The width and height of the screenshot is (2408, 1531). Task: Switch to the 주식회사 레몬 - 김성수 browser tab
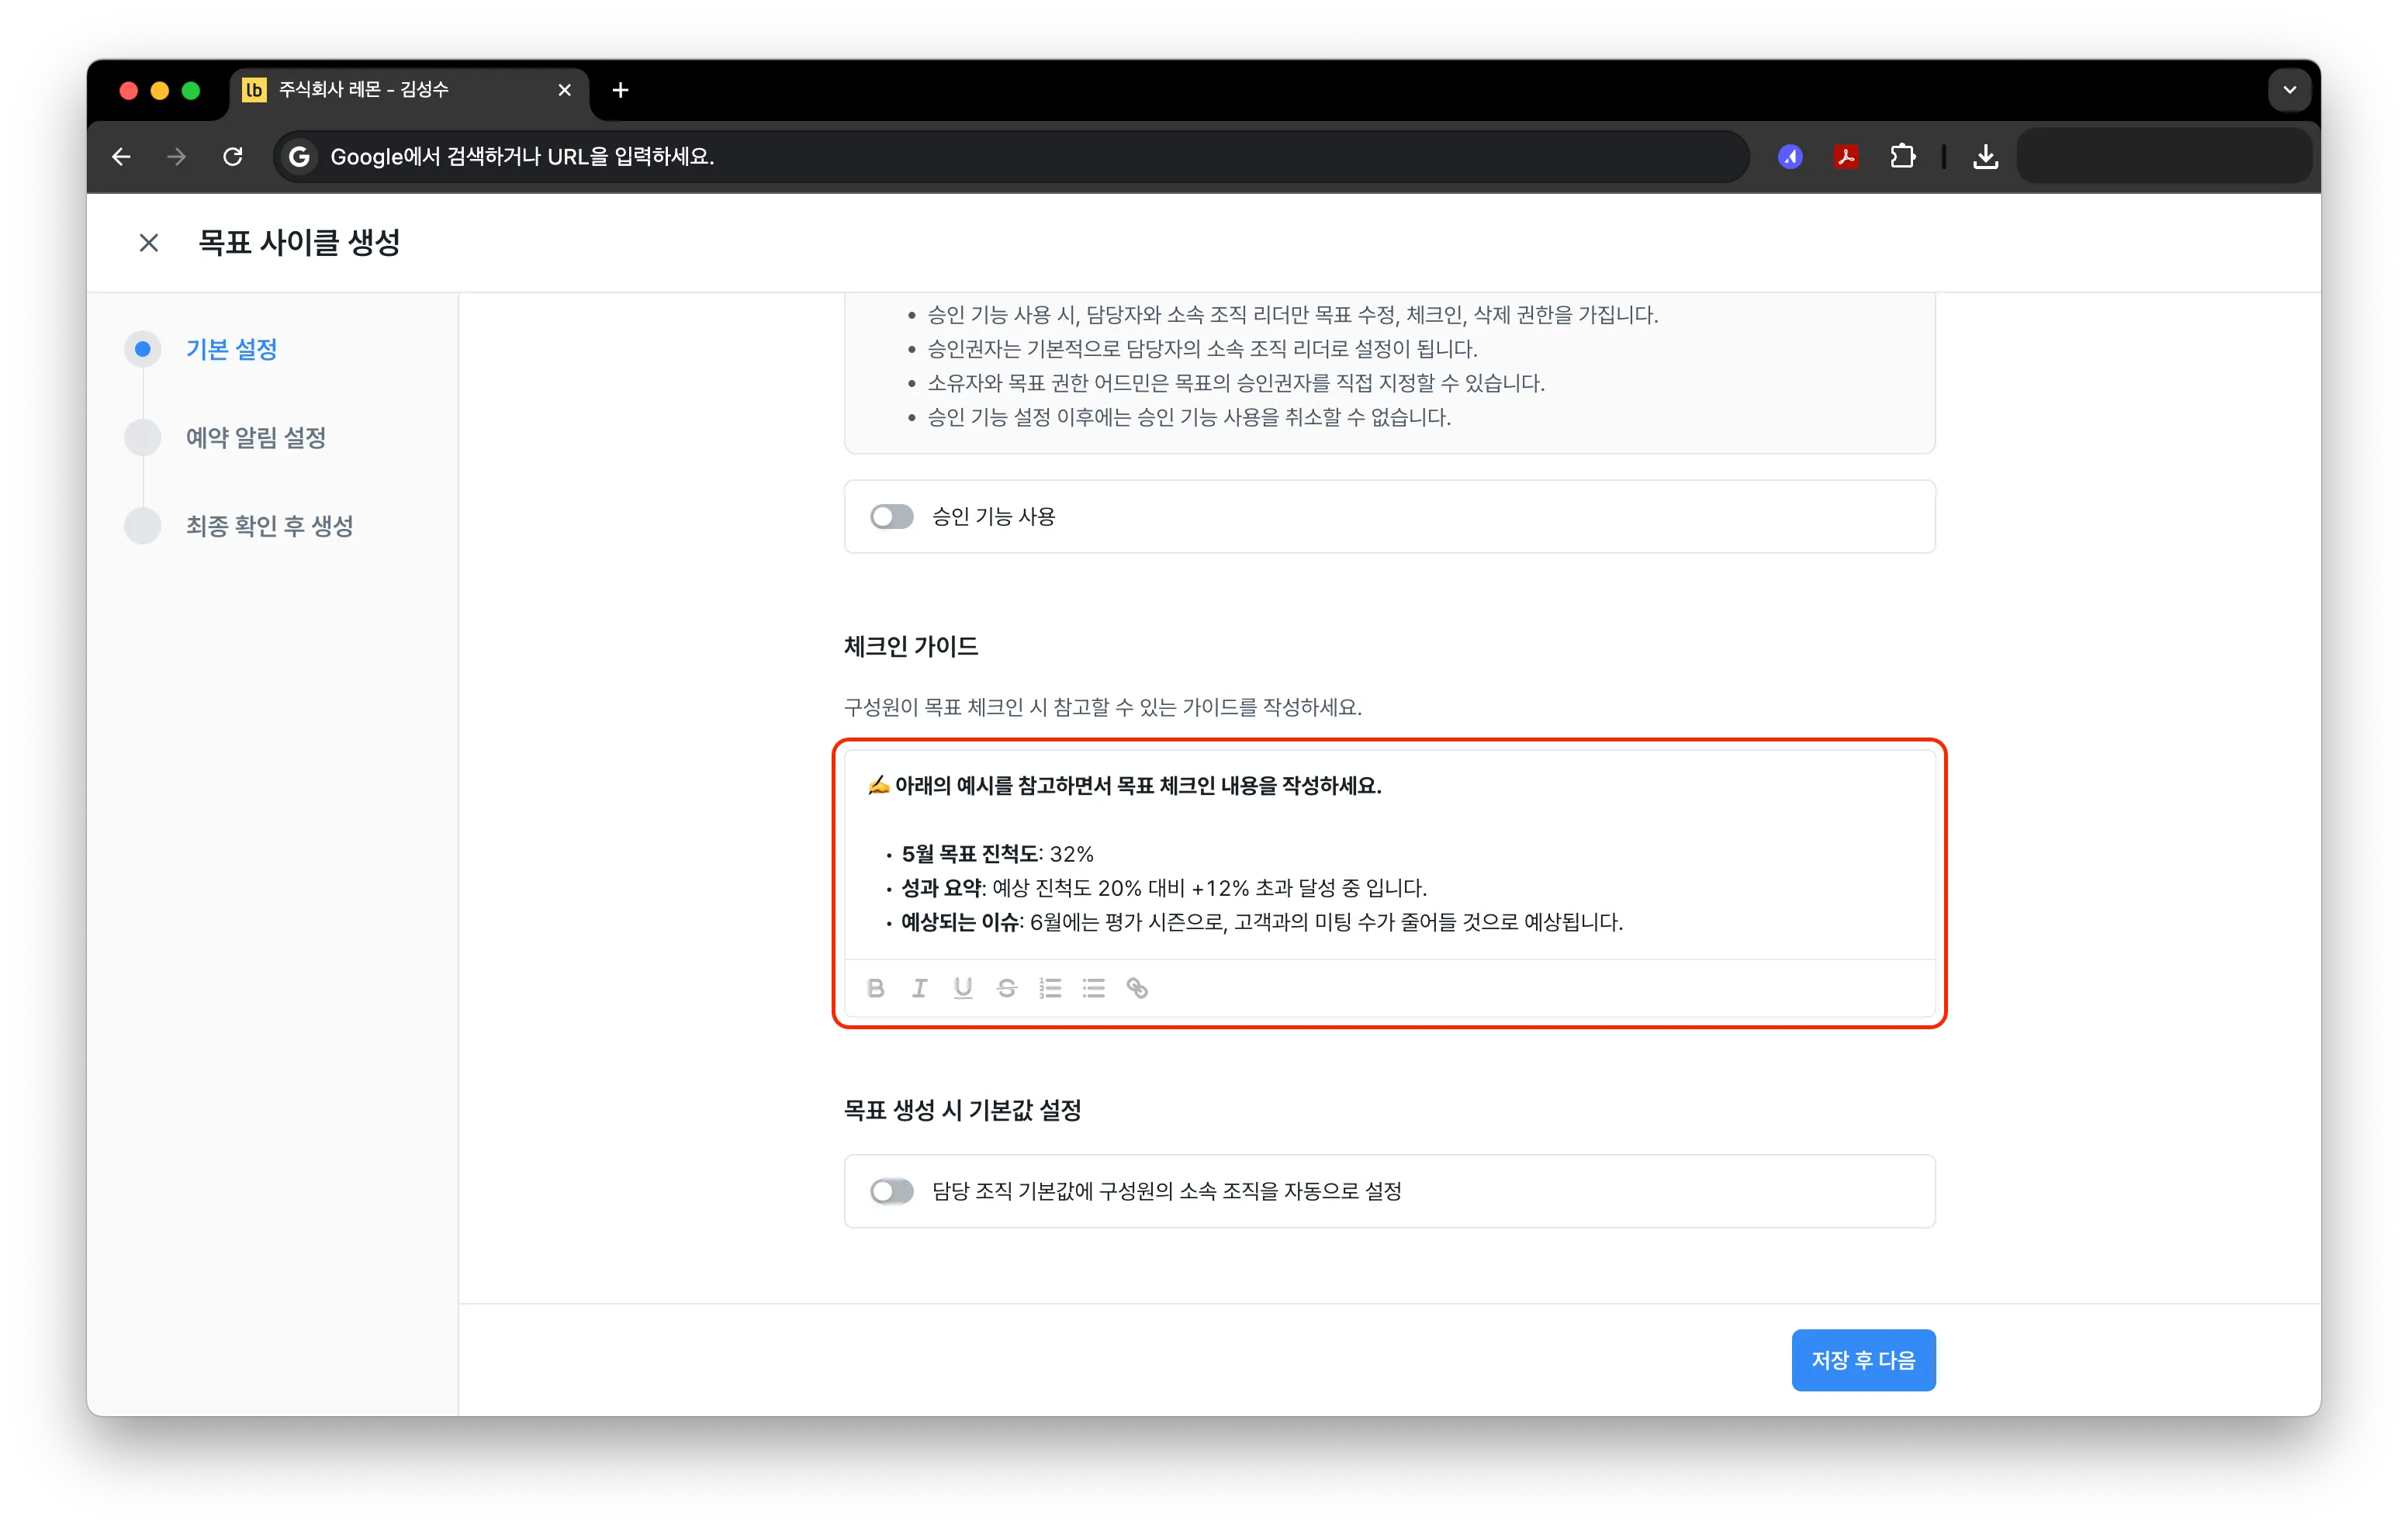coord(410,90)
